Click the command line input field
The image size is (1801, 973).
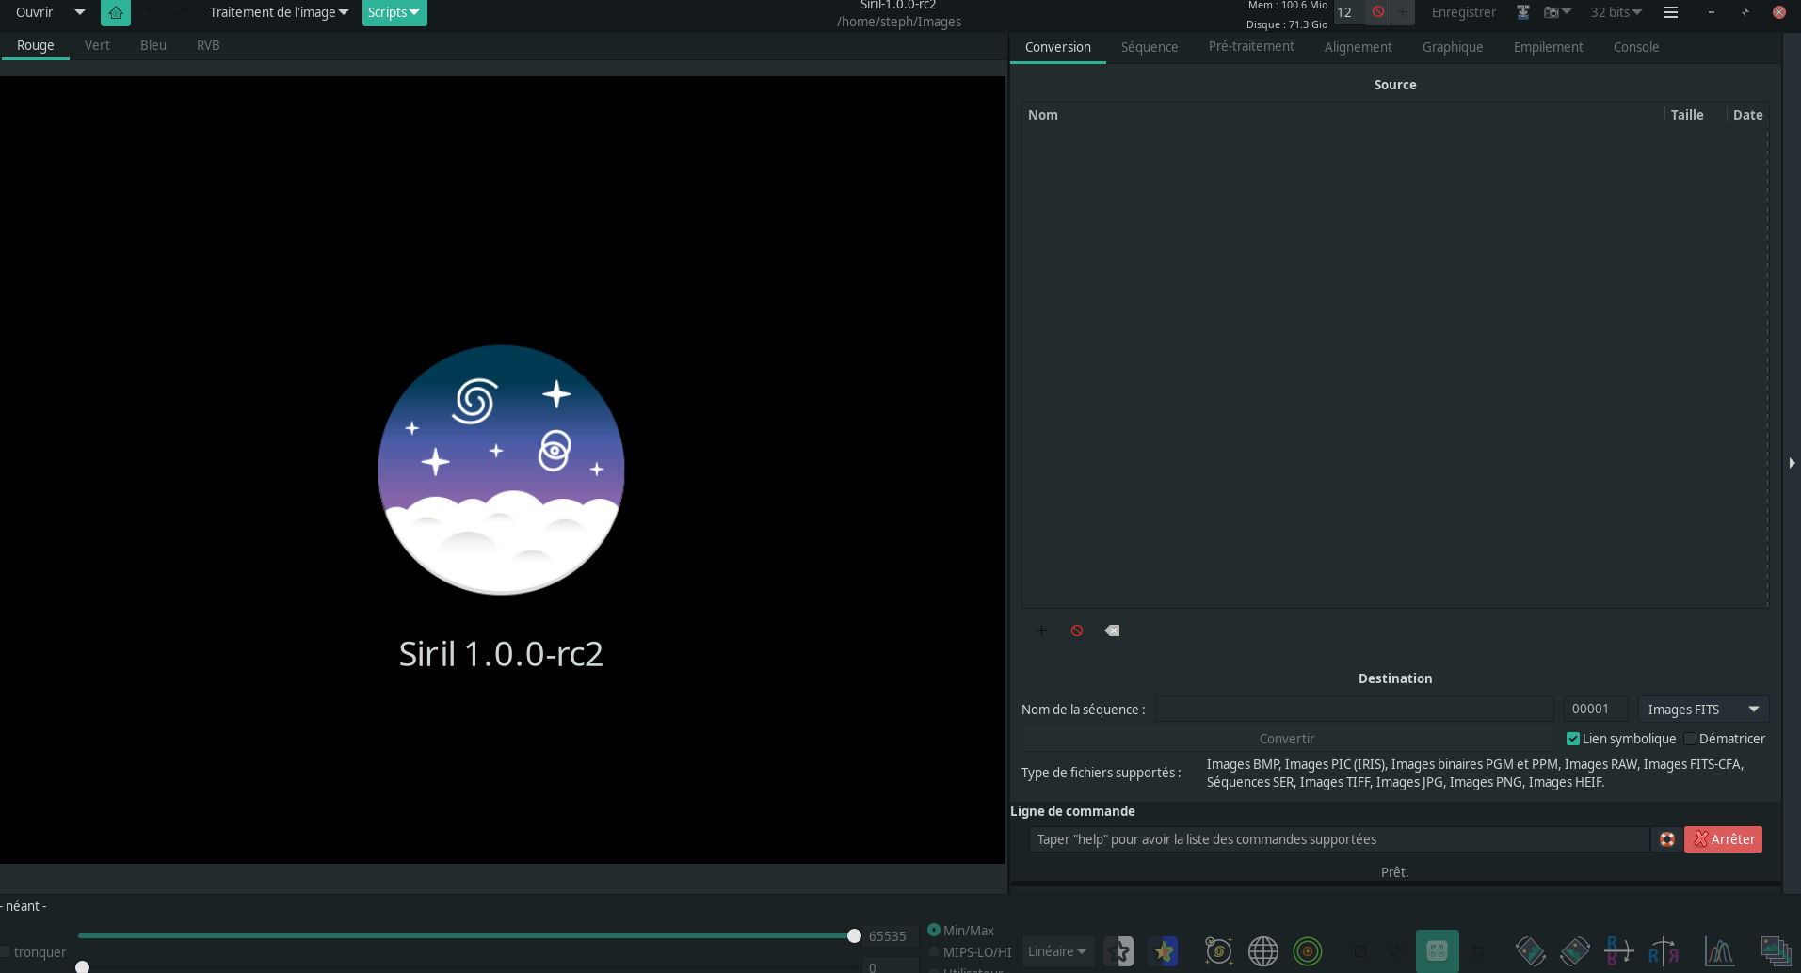click(x=1339, y=839)
